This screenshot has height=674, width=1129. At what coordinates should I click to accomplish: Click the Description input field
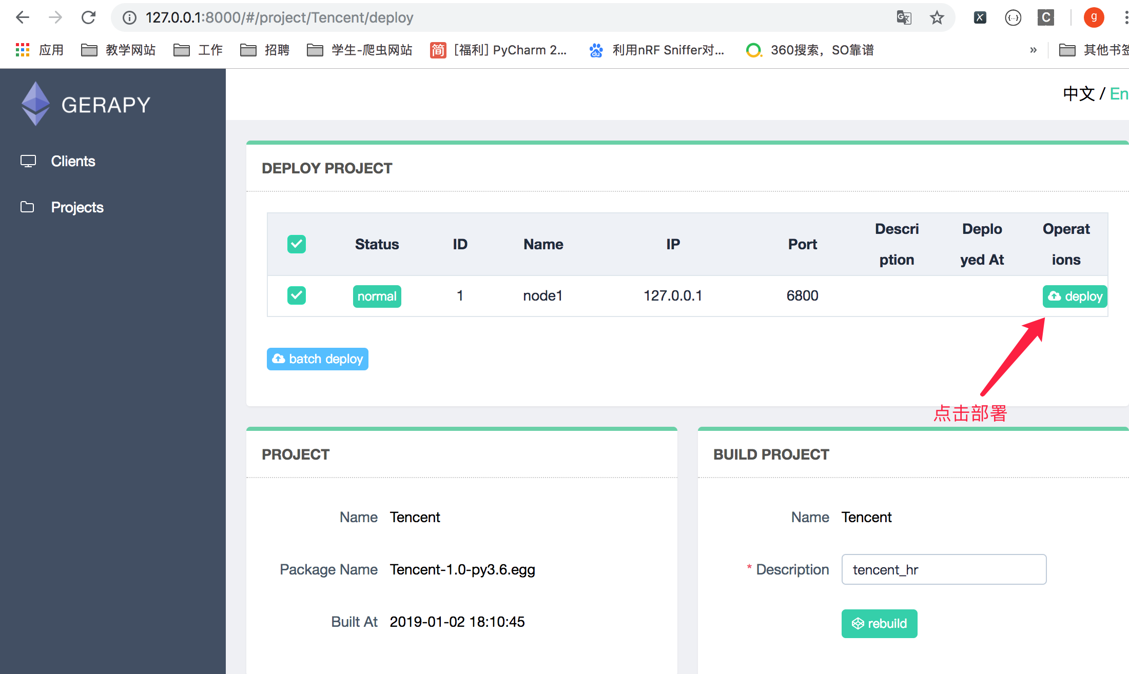943,569
